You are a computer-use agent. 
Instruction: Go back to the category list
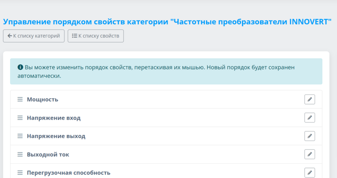34,36
